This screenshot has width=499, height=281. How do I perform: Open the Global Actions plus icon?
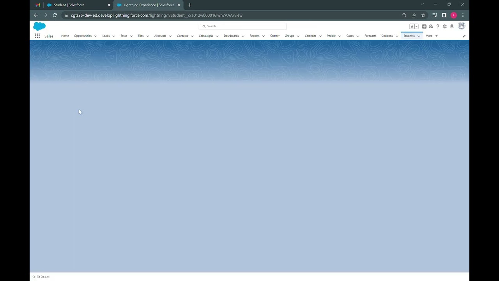click(x=424, y=27)
